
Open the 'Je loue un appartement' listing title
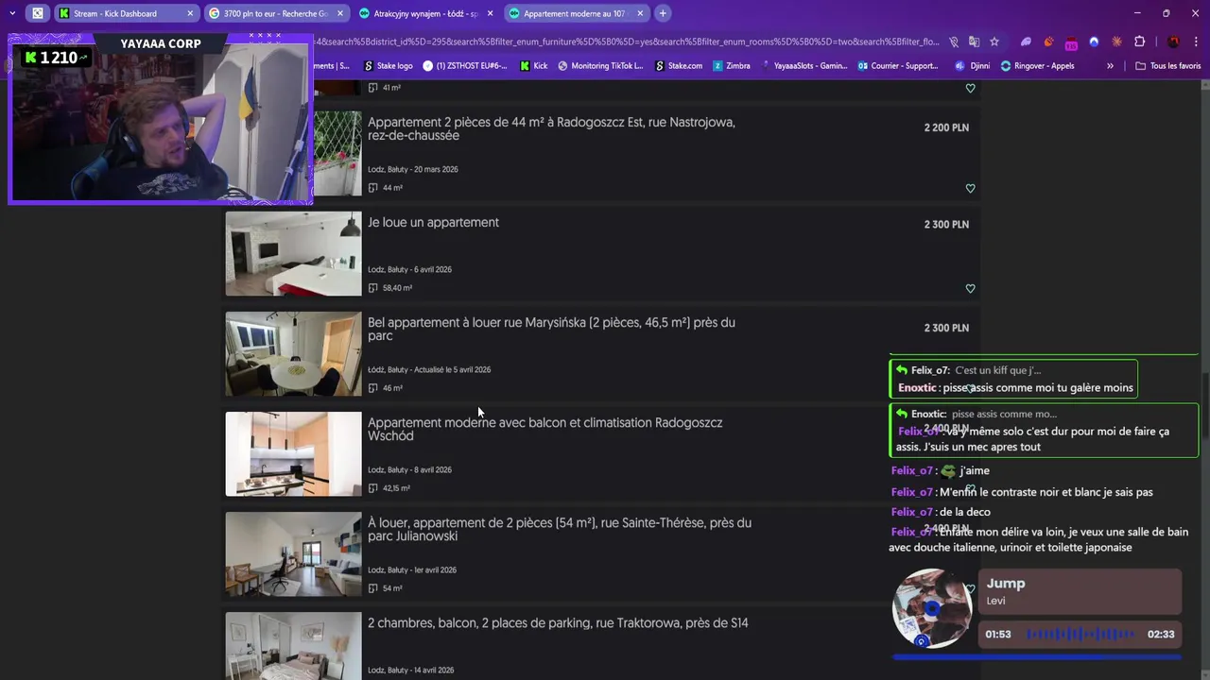433,222
